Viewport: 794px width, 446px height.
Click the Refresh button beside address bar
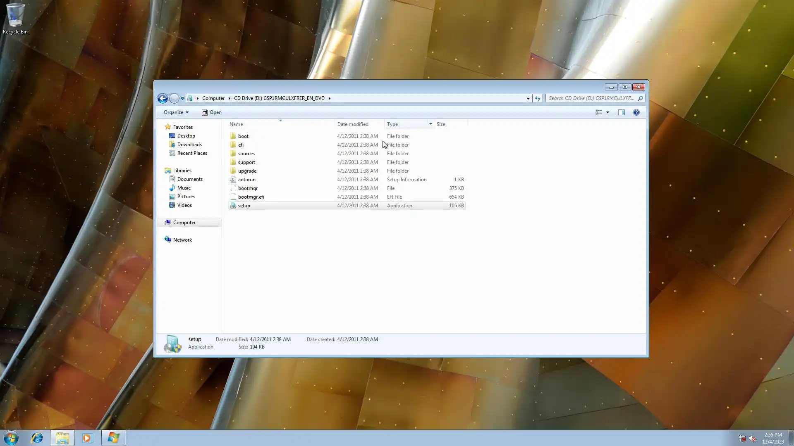[537, 98]
